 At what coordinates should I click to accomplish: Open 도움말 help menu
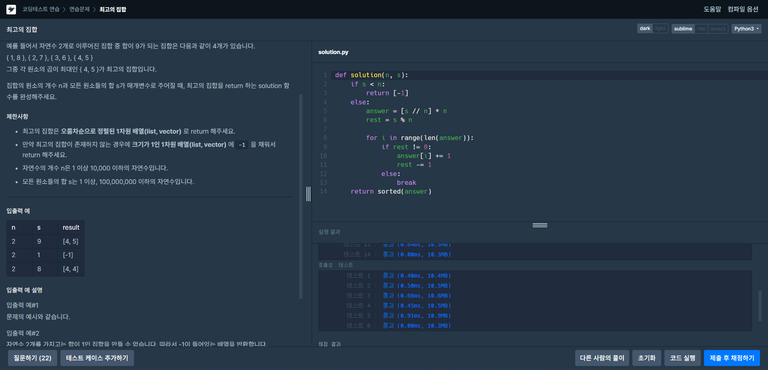(712, 9)
